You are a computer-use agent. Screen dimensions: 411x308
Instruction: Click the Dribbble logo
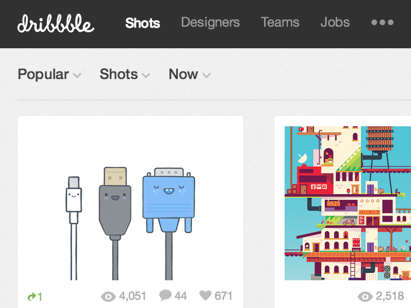57,23
